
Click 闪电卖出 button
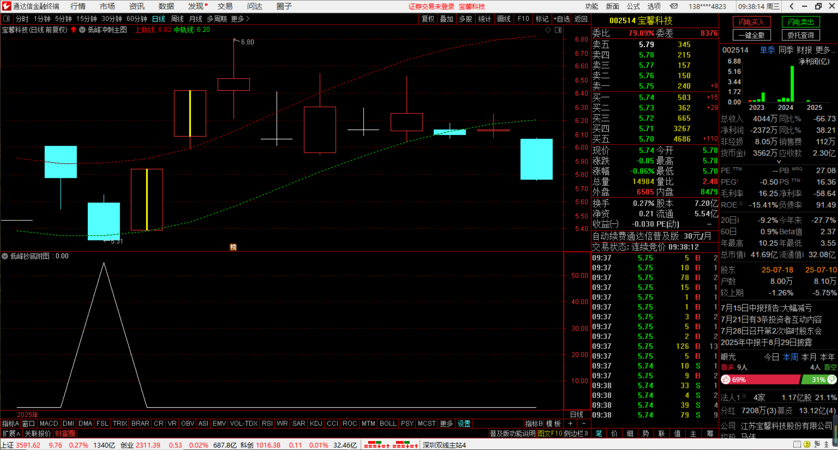click(801, 22)
